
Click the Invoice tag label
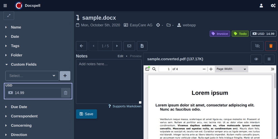pyautogui.click(x=220, y=34)
